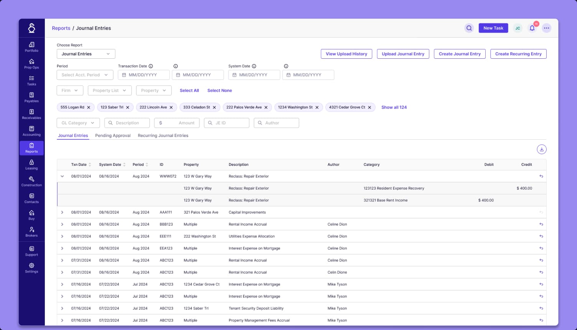Viewport: 577px width, 330px height.
Task: Remove the 555 Logan Rd property filter
Action: tap(89, 107)
